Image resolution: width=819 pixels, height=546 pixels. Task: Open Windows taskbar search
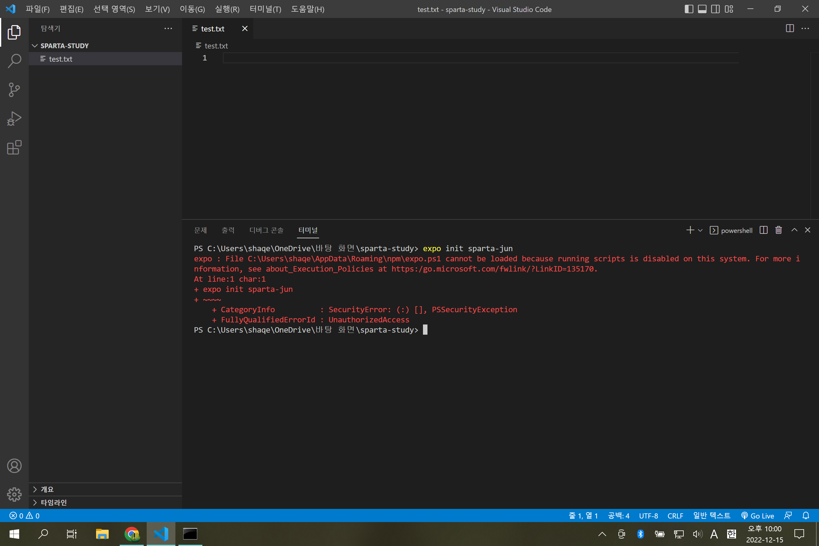pos(43,534)
